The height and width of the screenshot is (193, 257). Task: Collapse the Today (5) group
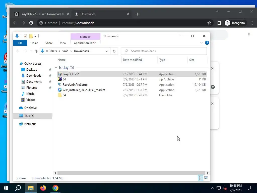click(56, 67)
